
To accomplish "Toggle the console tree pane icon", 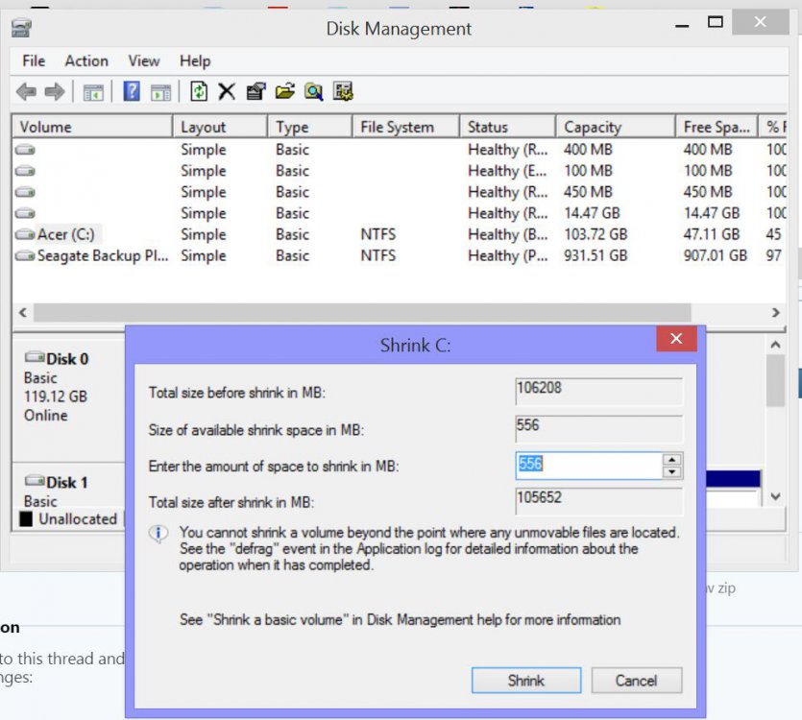I will [x=93, y=92].
